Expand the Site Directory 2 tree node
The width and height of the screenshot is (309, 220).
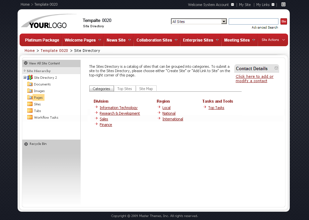tap(25, 77)
